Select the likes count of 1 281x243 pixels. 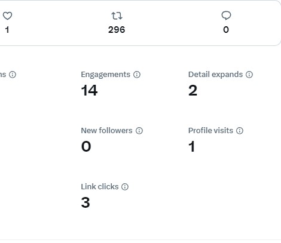coord(7,30)
